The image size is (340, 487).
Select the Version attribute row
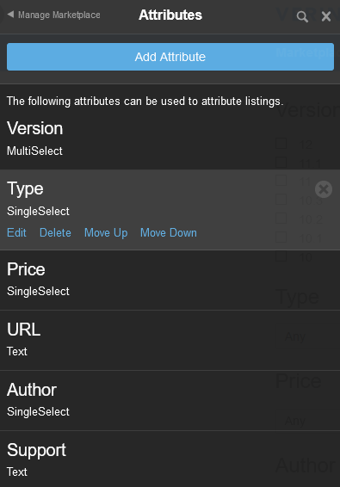pos(170,139)
